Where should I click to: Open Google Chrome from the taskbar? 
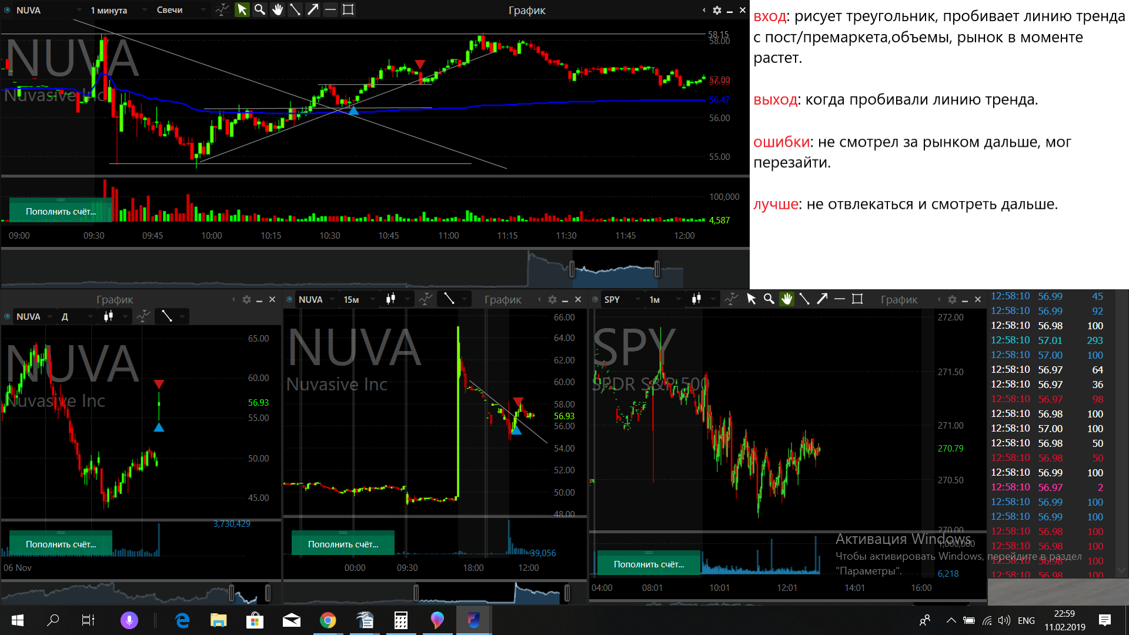[328, 620]
